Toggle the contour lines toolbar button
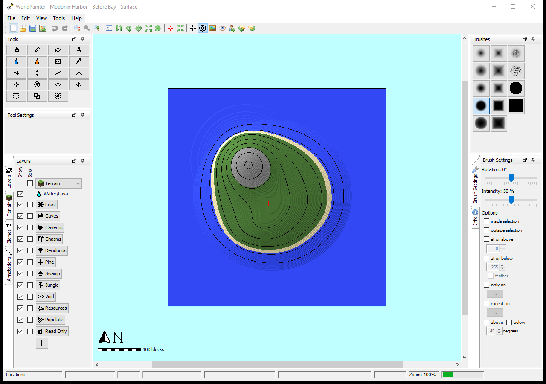Viewport: 546px width, 384px height. [x=203, y=28]
